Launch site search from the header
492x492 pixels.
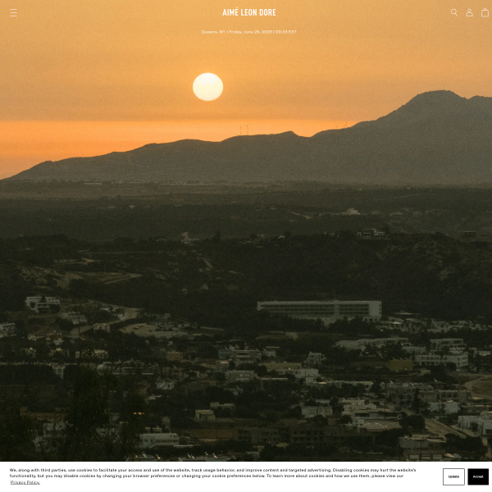click(x=454, y=12)
